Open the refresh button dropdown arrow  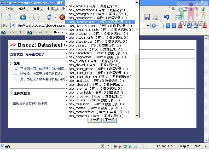point(55,17)
